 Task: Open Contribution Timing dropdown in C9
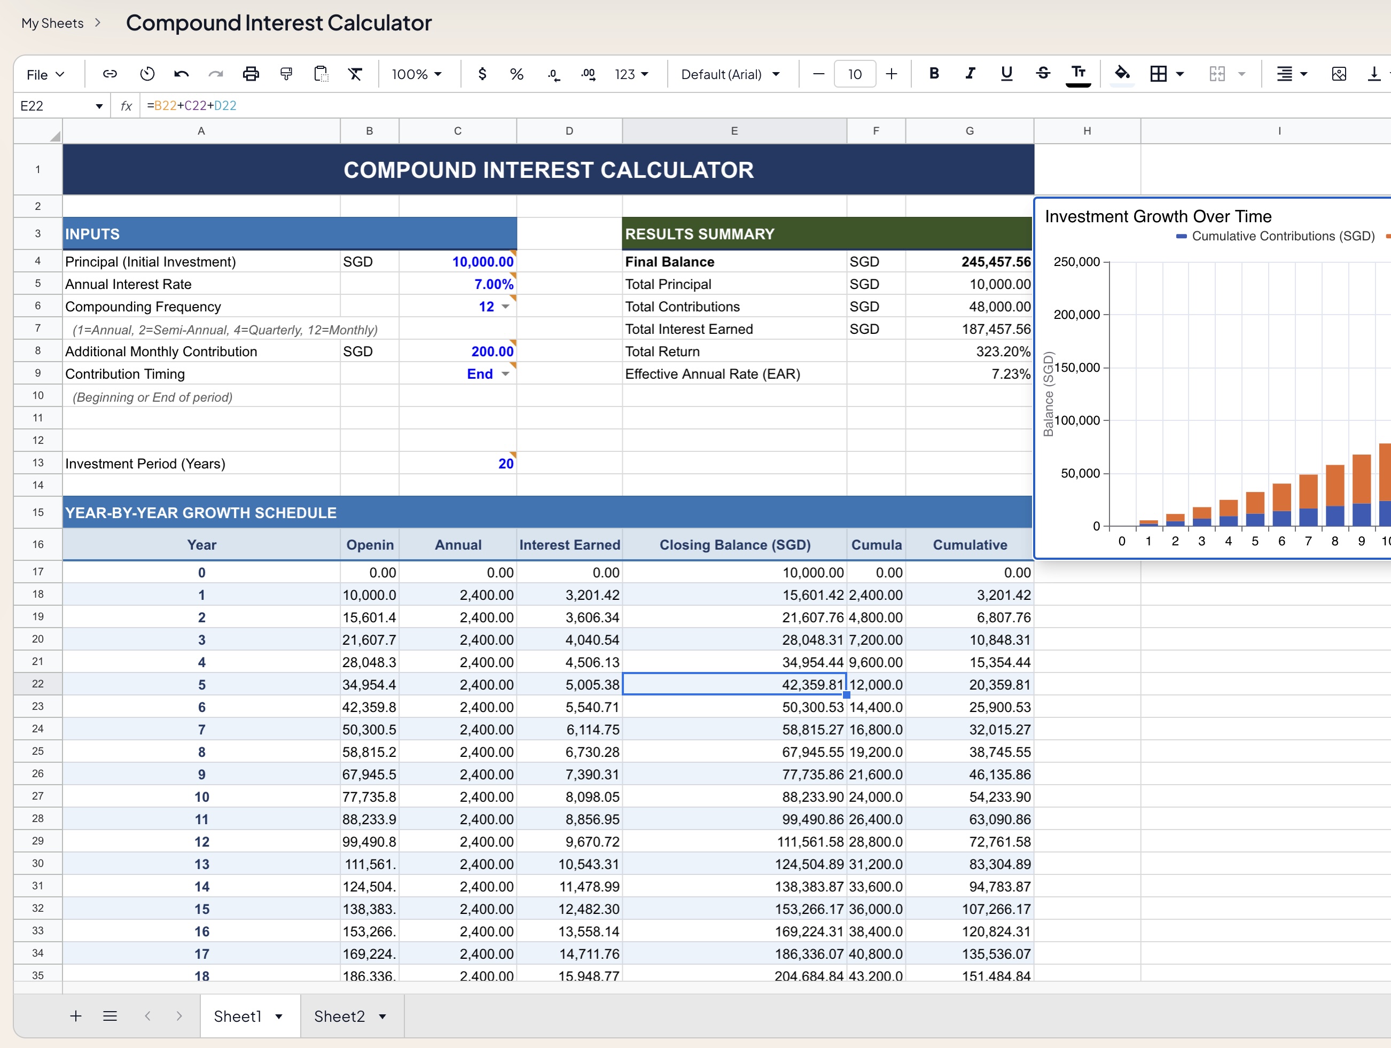[505, 374]
